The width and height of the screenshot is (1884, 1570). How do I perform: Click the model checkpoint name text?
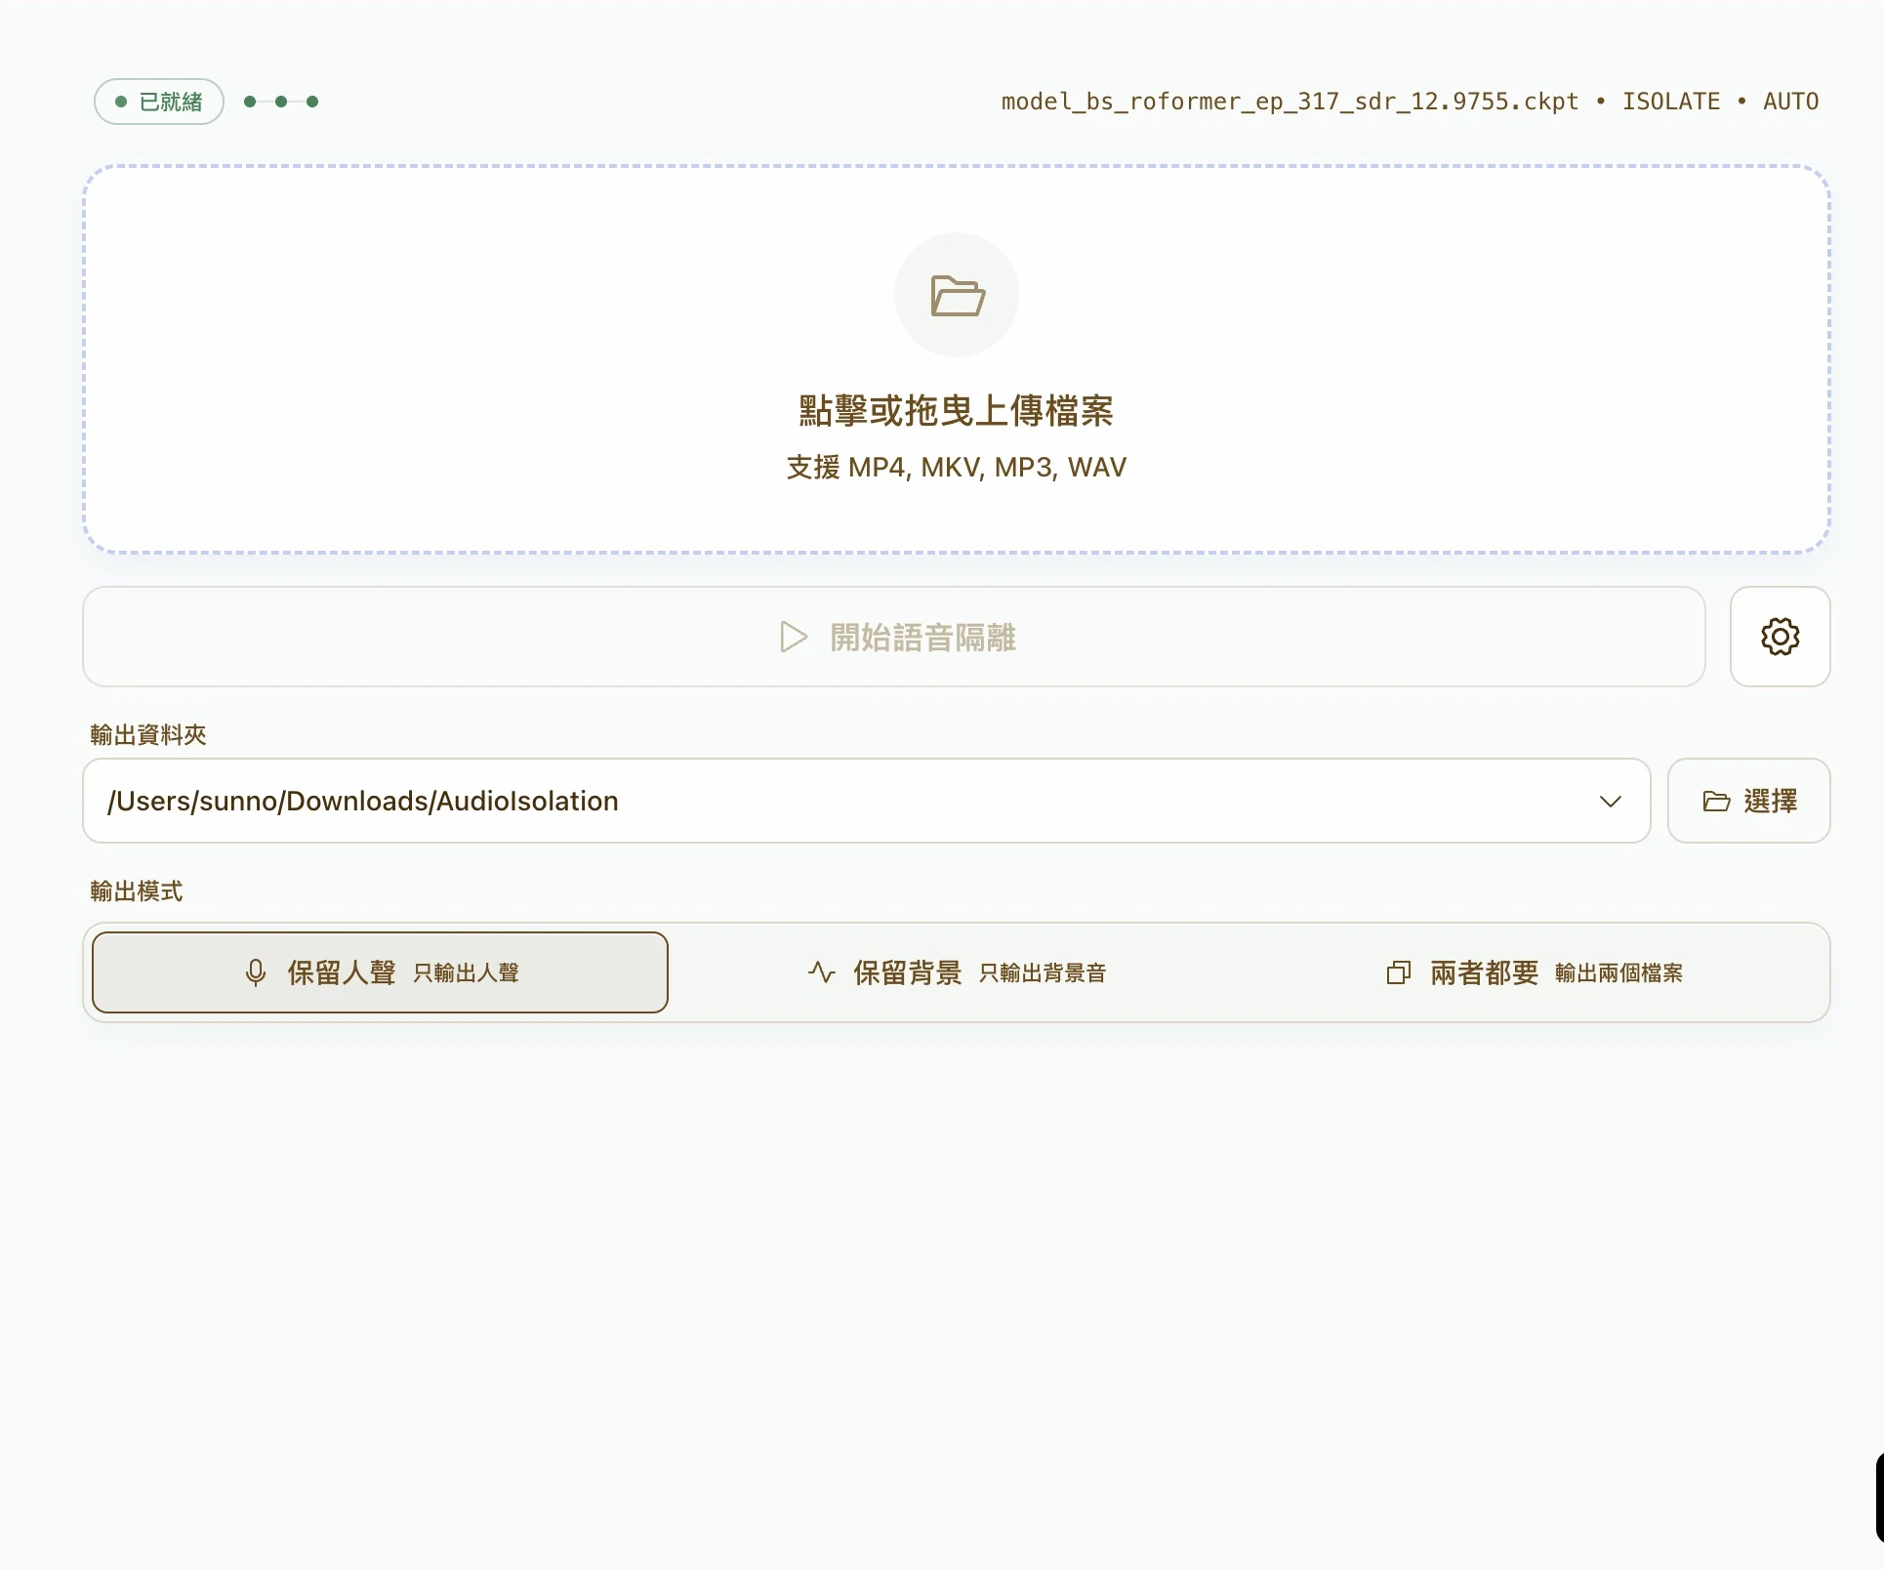click(1290, 102)
